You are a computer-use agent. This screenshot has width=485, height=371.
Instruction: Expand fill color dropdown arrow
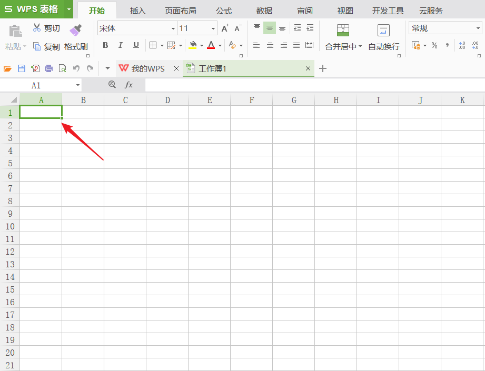[x=202, y=45]
